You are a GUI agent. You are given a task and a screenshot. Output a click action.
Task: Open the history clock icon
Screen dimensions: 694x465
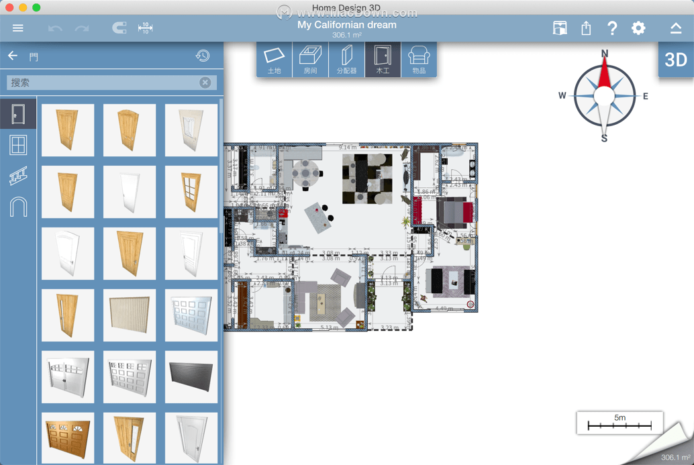[x=203, y=56]
